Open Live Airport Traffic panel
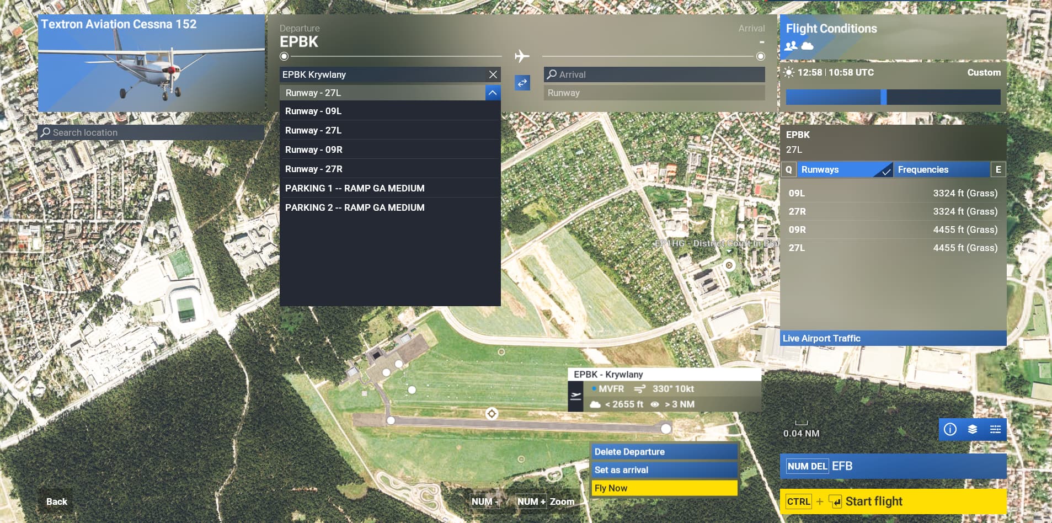Screen dimensions: 1052x523 (893, 338)
